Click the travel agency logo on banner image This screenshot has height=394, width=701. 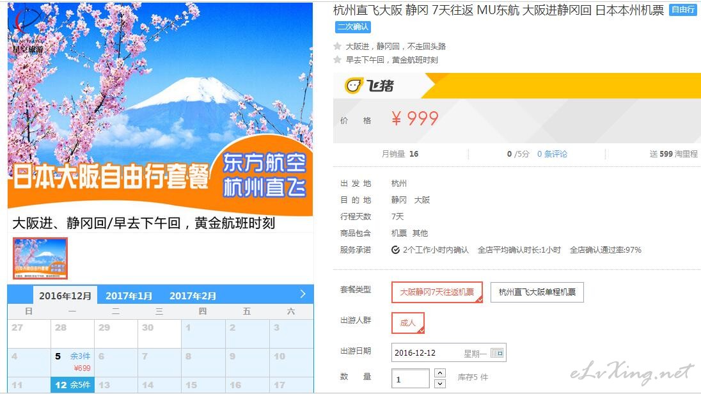click(x=28, y=31)
